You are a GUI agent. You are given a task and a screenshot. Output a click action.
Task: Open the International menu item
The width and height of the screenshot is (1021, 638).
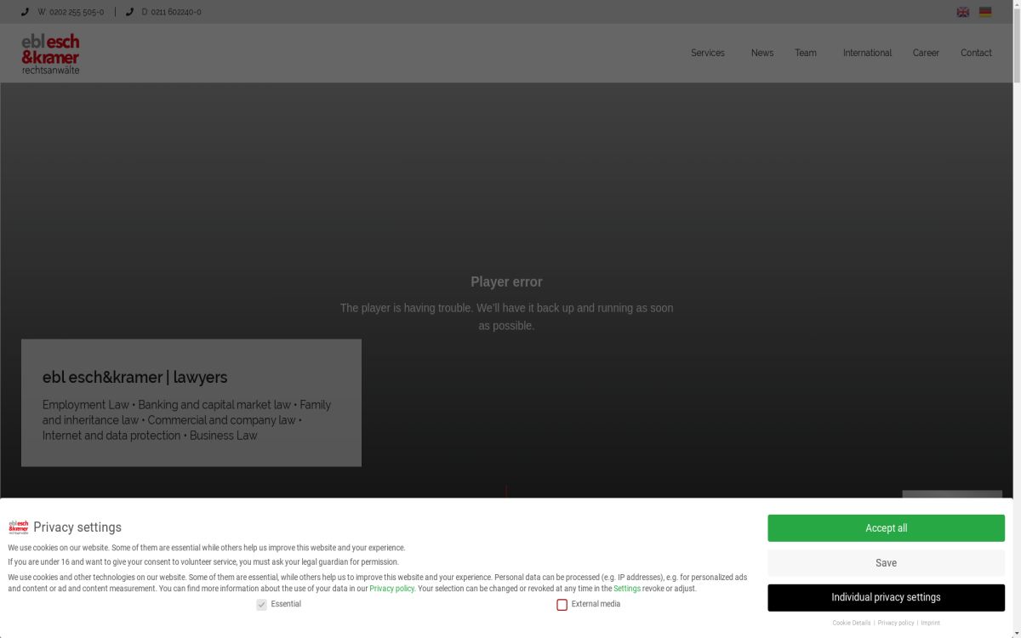(x=867, y=53)
